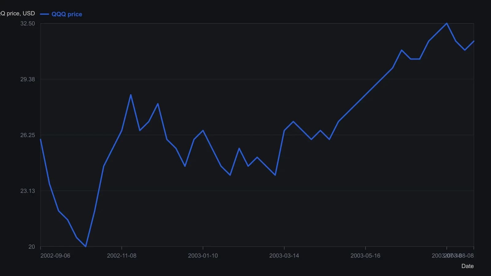Click the highest peak of the QQQ line

[x=447, y=23]
